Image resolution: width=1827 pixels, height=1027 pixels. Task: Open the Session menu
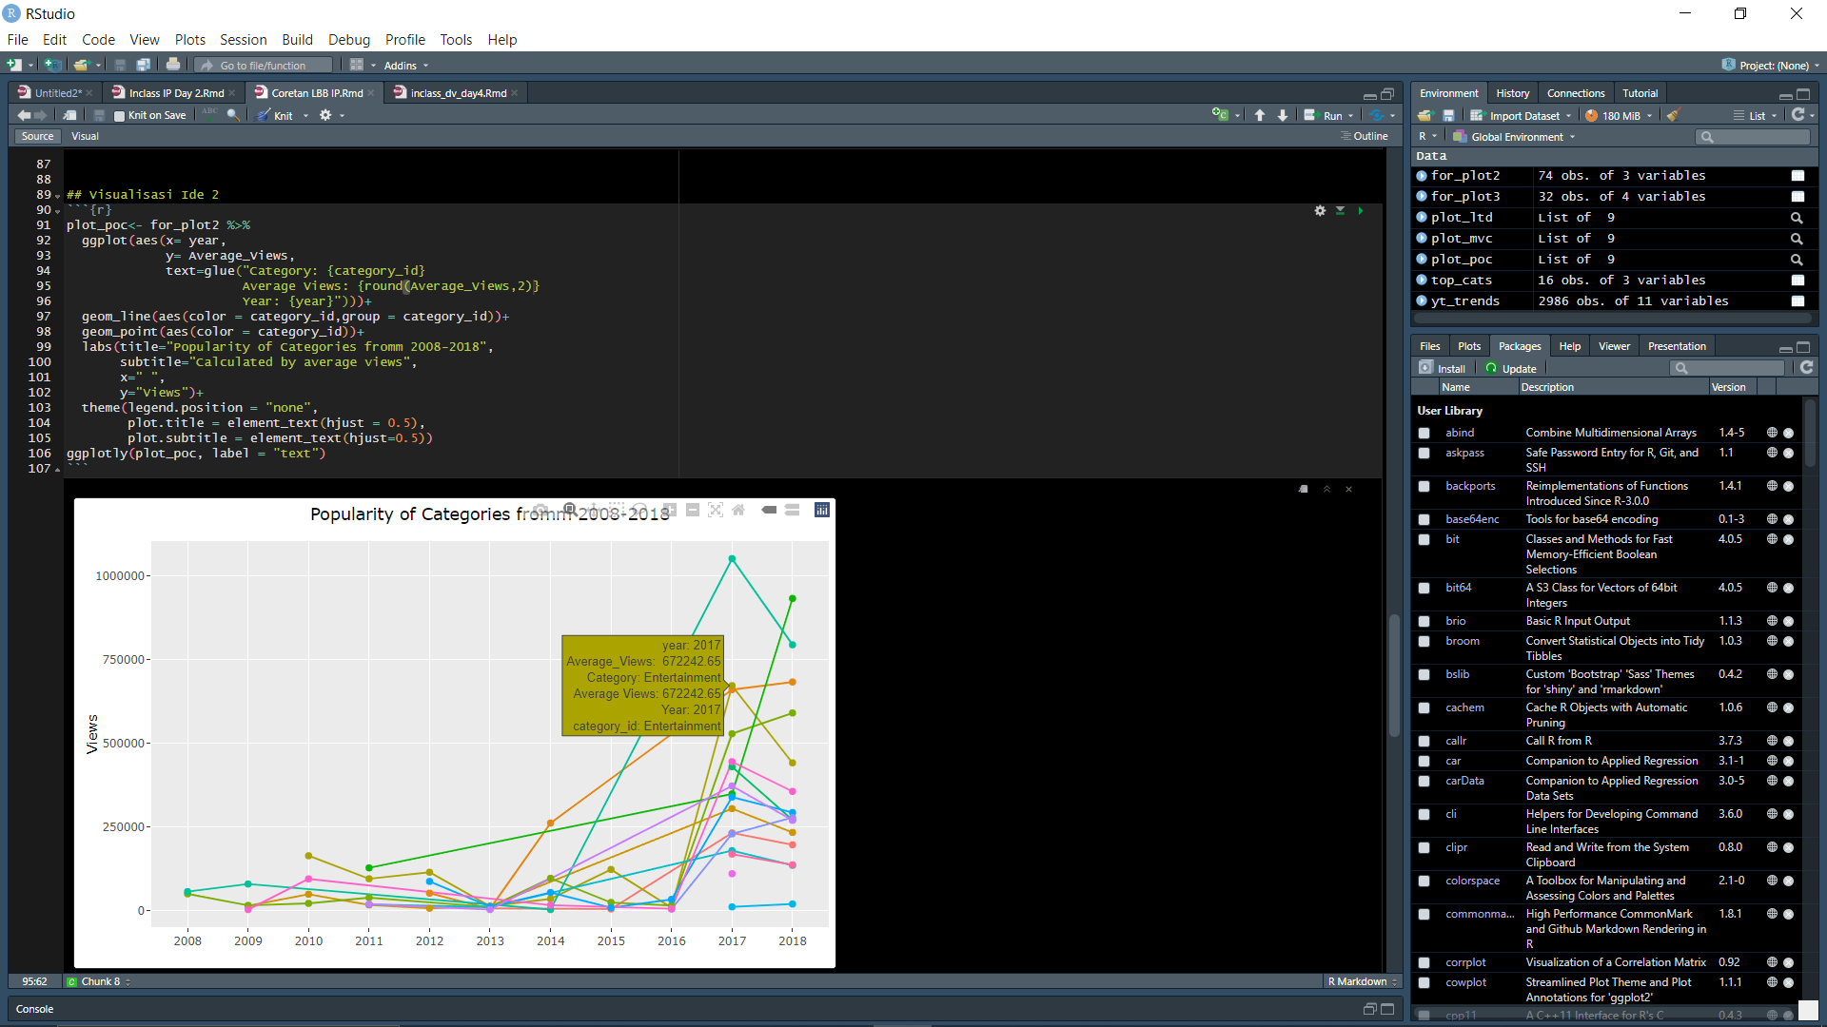244,40
